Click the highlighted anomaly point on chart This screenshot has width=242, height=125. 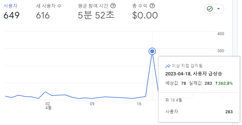click(152, 51)
